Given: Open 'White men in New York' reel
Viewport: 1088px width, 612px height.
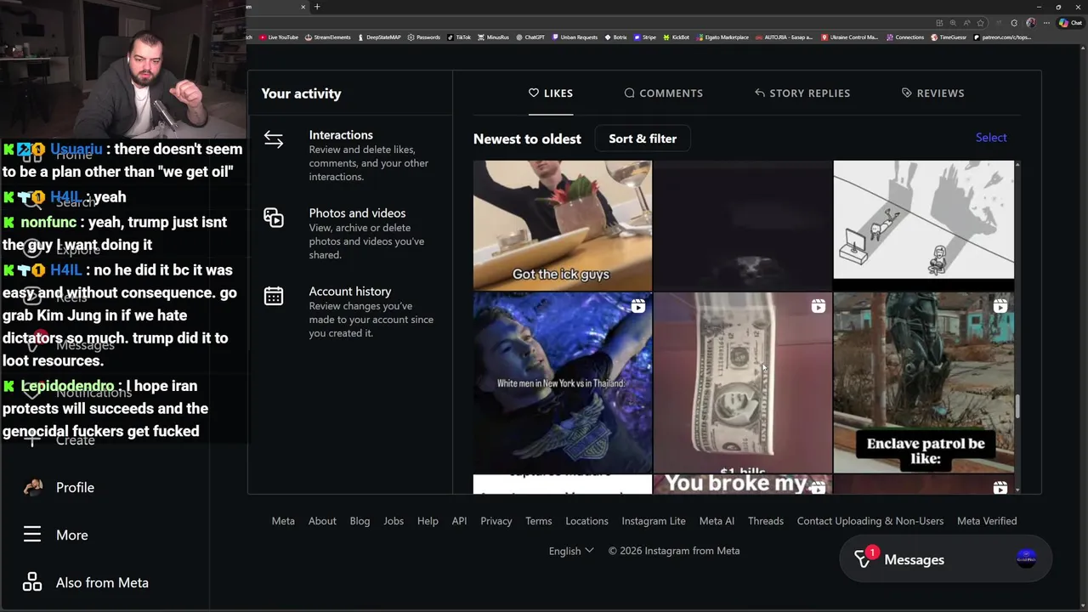Looking at the screenshot, I should [563, 382].
